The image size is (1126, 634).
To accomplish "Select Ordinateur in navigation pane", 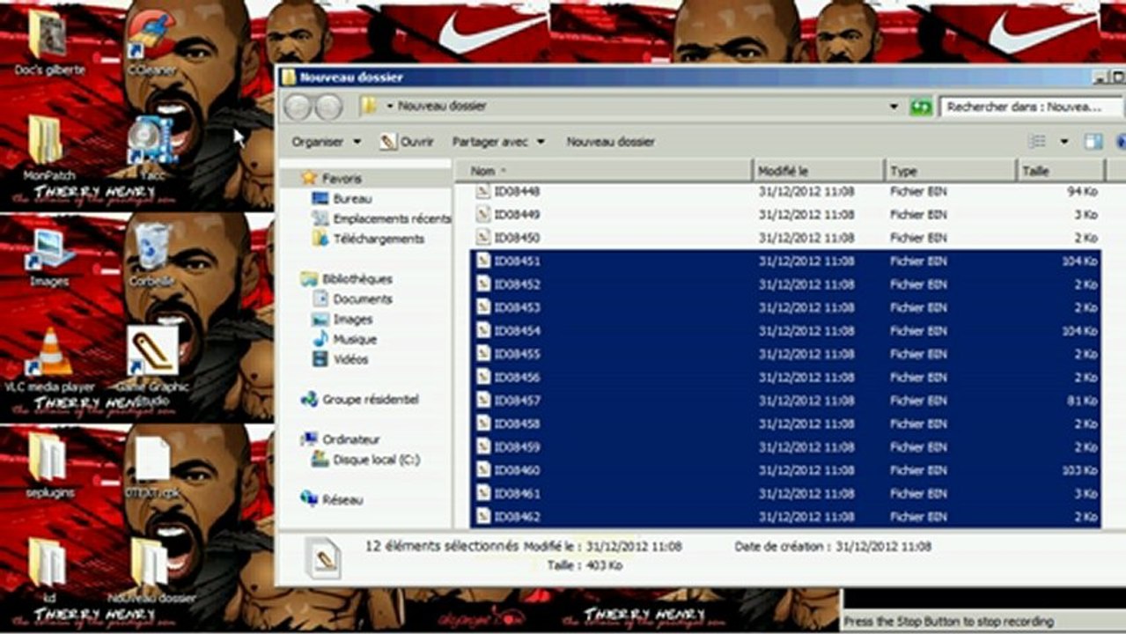I will click(x=341, y=439).
